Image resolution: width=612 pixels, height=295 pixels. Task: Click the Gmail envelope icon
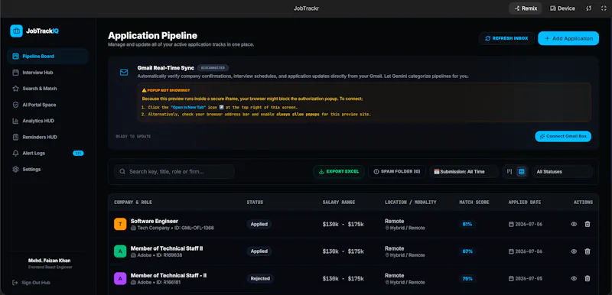[124, 72]
